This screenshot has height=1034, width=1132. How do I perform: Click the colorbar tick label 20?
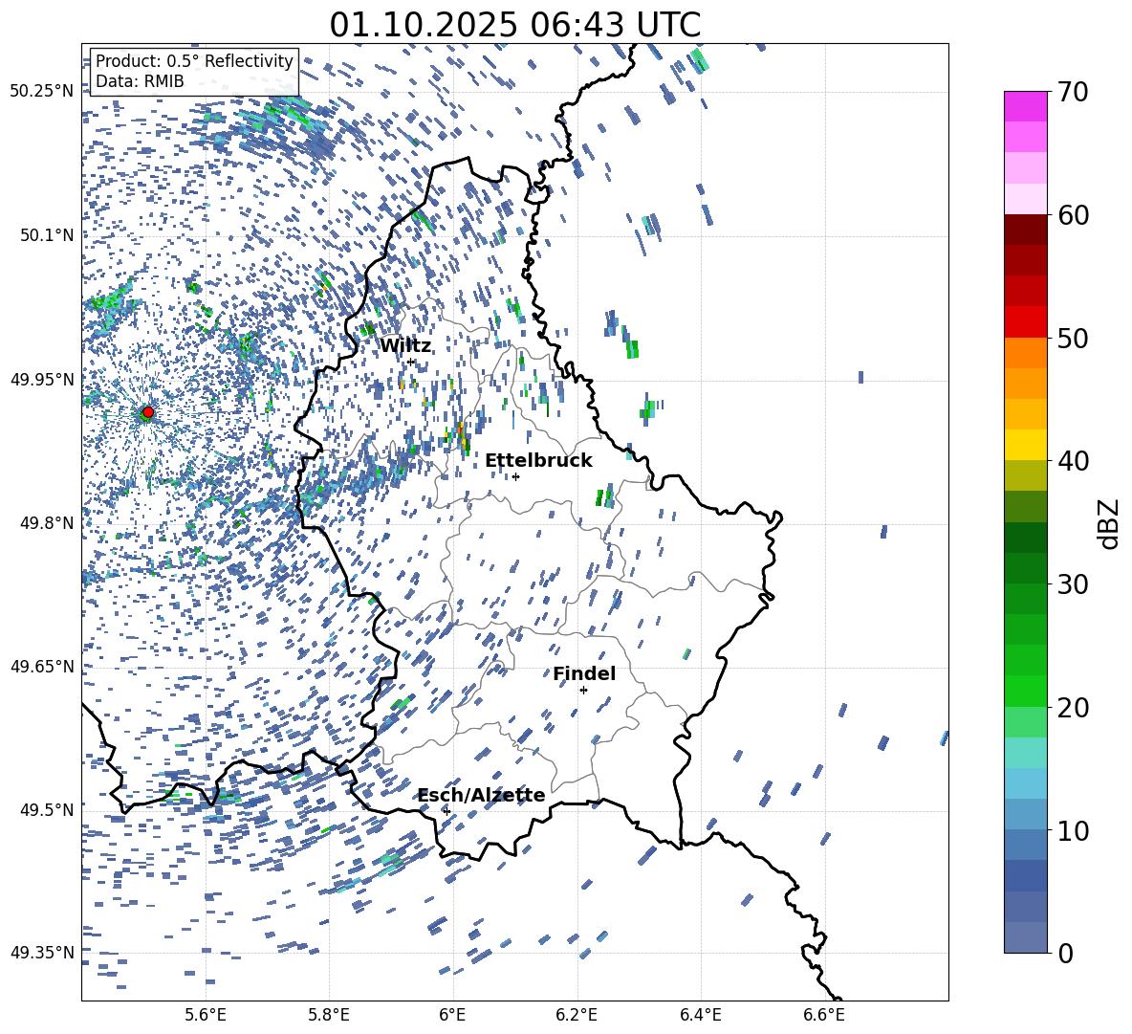coord(1074,708)
